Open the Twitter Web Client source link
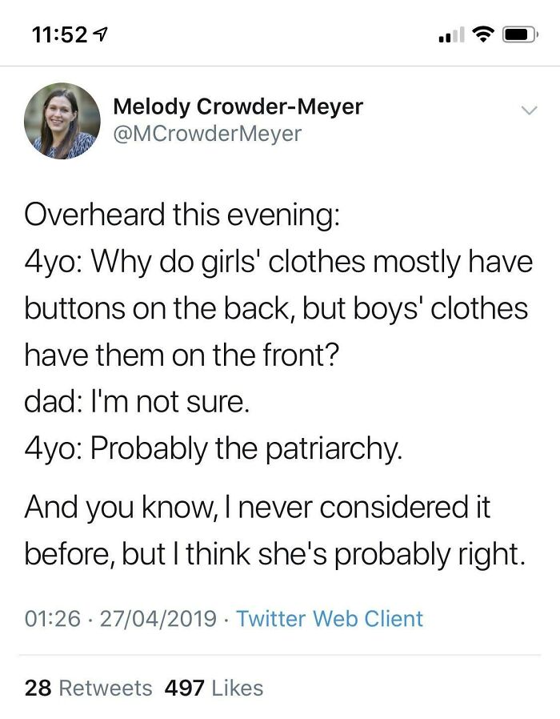Image resolution: width=560 pixels, height=719 pixels. 330,619
